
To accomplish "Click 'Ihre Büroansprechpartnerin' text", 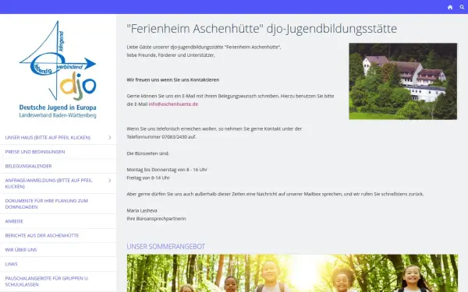I will pyautogui.click(x=157, y=219).
